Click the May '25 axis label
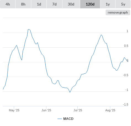The image size is (131, 126). (14, 110)
